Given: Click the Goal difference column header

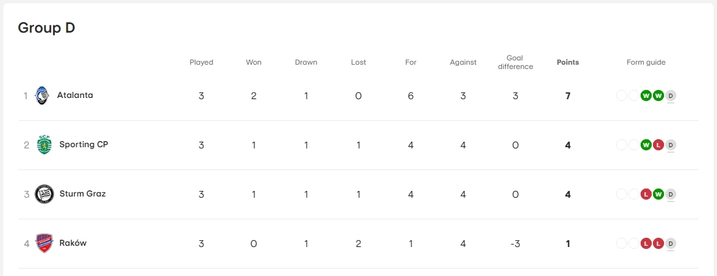Looking at the screenshot, I should coord(515,62).
